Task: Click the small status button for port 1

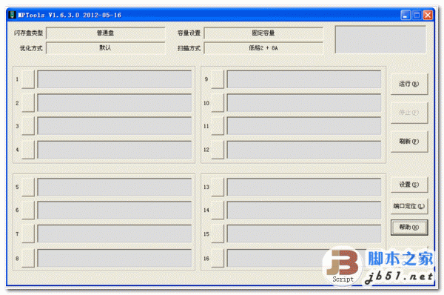Action: (28, 79)
